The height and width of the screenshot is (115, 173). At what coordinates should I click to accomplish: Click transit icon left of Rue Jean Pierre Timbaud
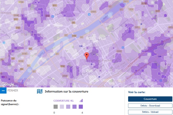tap(4, 43)
